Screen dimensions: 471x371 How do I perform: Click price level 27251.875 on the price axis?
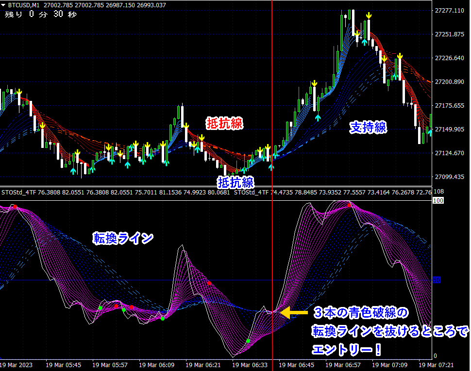[x=449, y=34]
